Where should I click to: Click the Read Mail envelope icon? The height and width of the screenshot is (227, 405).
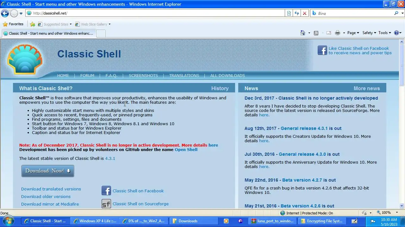coord(328,33)
